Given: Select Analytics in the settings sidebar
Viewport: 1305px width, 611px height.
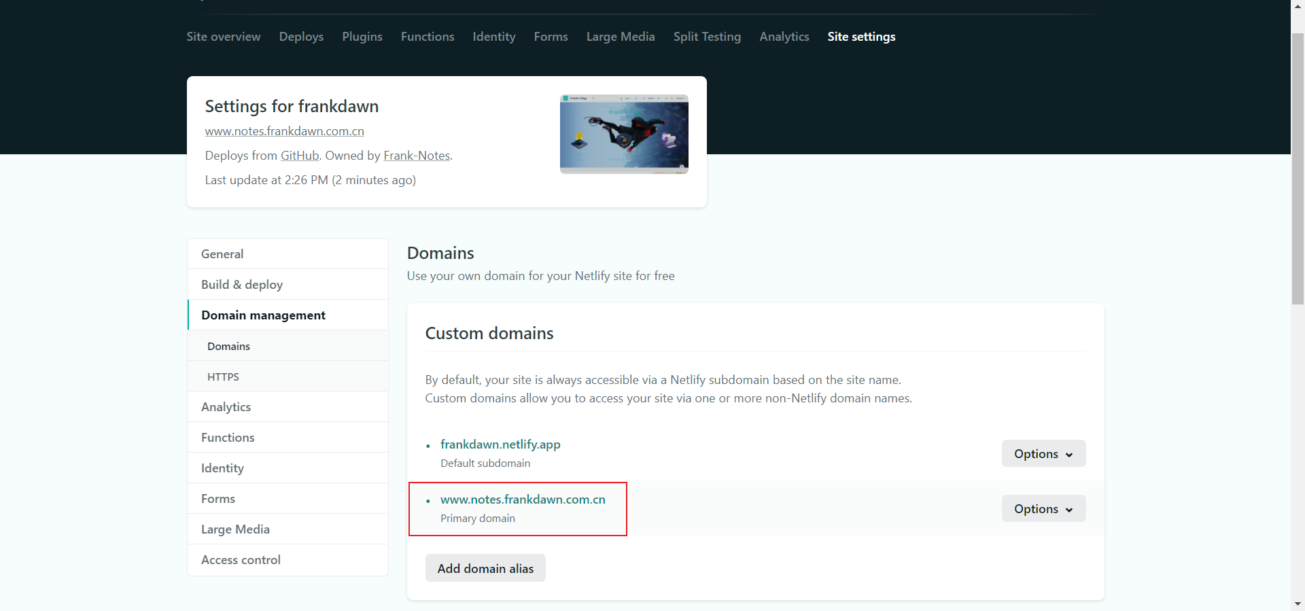Looking at the screenshot, I should [288, 406].
